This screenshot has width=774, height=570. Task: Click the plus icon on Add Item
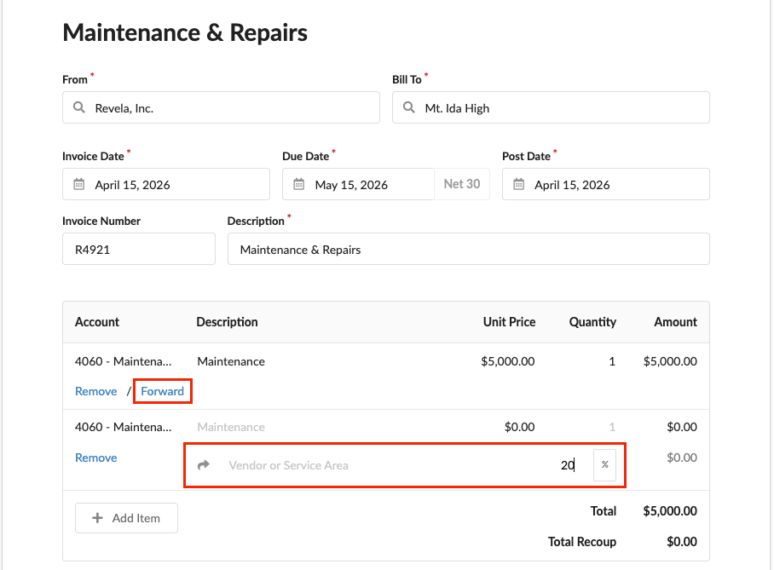[98, 518]
